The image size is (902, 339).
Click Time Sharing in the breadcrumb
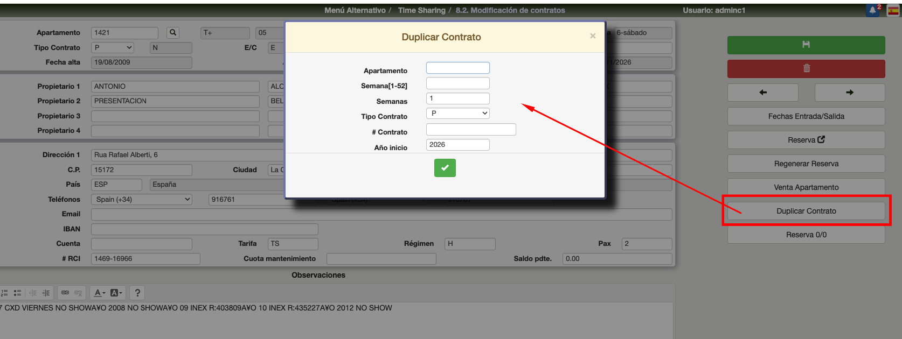click(x=421, y=10)
